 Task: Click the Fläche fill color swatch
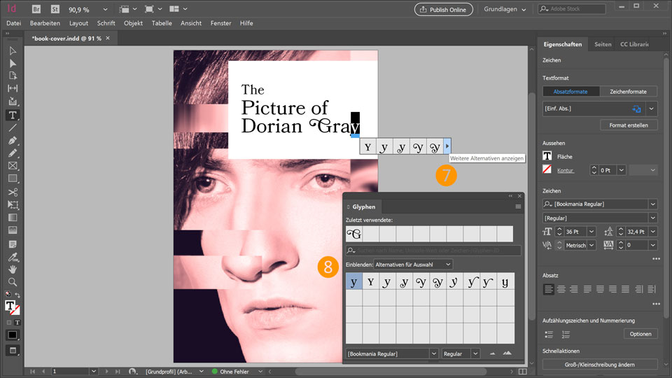(547, 156)
